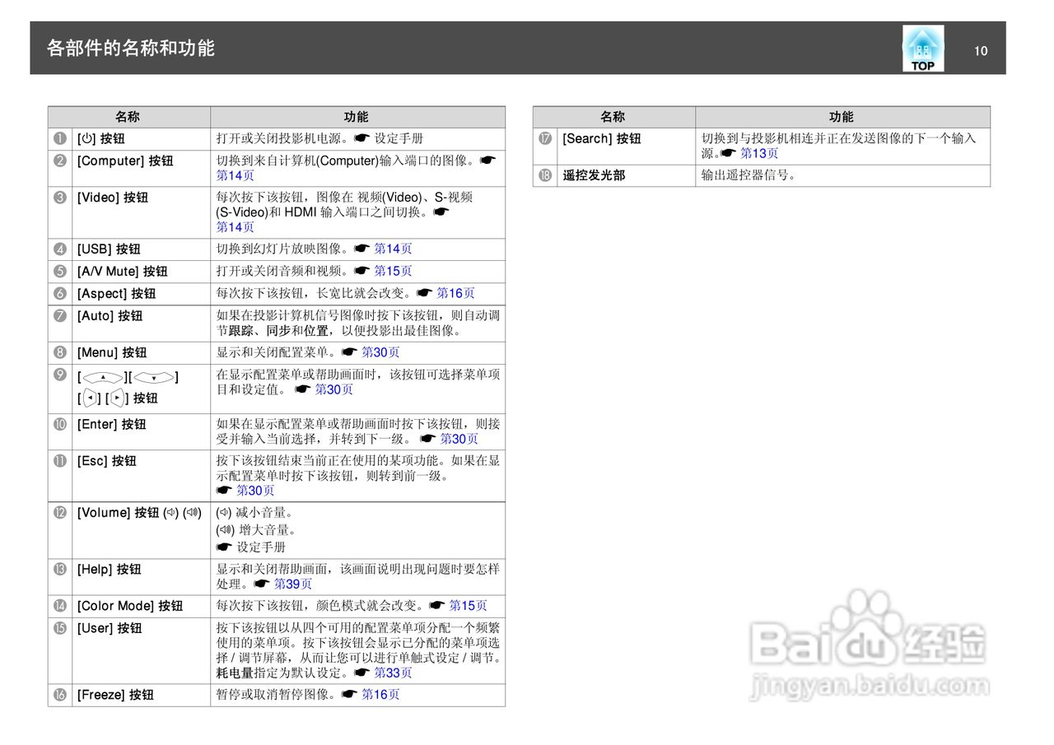Select the [User] 按钮 cell

(x=141, y=651)
